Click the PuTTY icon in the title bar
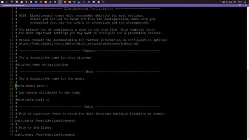This screenshot has width=249, height=140. [1, 5]
